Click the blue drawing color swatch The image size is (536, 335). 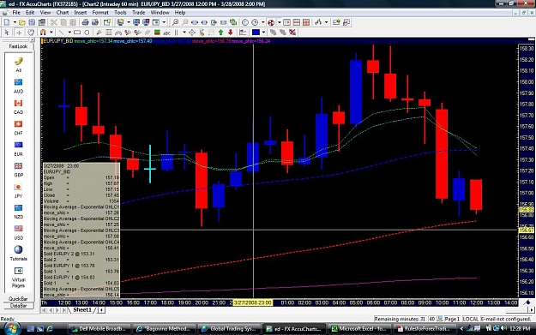256,33
